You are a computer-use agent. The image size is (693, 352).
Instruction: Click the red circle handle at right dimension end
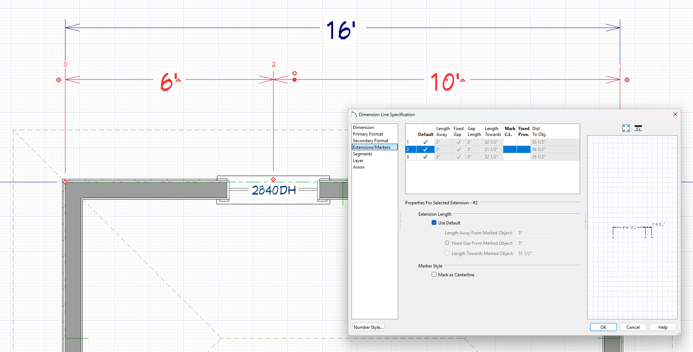click(x=627, y=80)
